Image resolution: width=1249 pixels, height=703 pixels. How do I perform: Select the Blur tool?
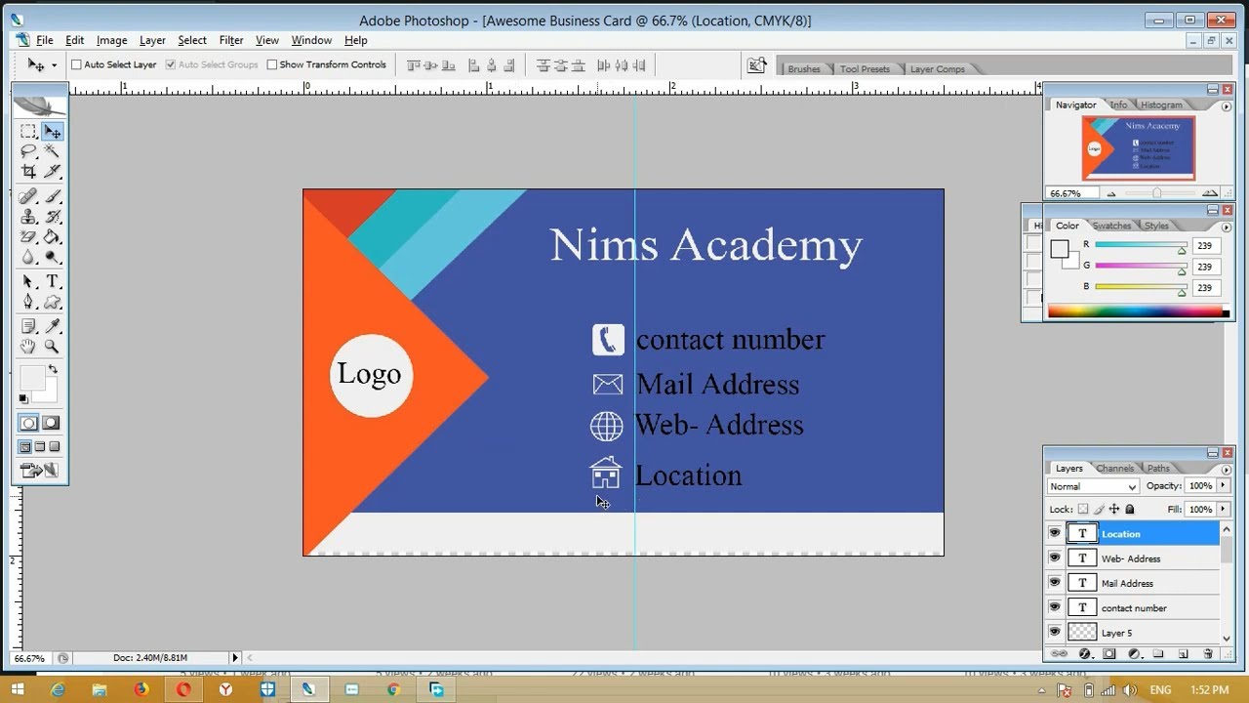click(x=28, y=258)
